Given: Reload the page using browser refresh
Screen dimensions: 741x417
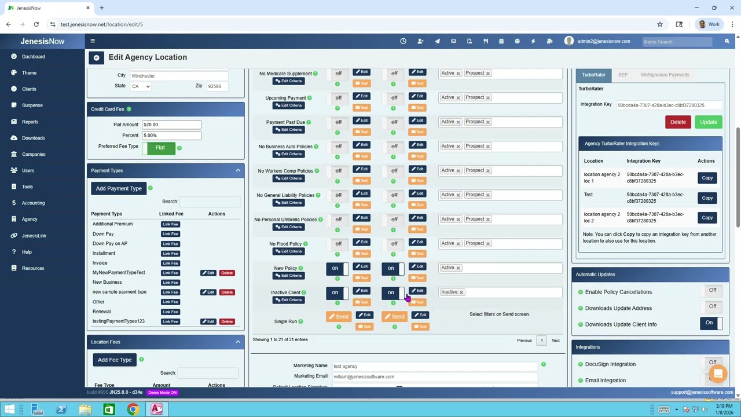Looking at the screenshot, I should point(36,24).
